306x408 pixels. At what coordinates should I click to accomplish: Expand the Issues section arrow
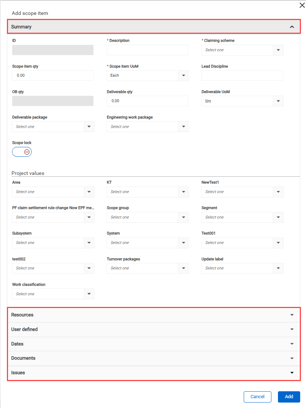click(x=292, y=373)
